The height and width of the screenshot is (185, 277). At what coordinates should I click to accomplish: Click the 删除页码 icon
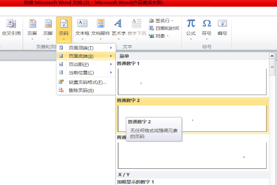pos(61,90)
